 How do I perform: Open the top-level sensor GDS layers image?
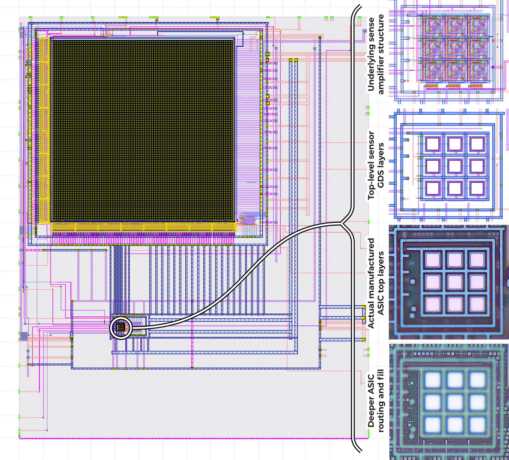449,165
